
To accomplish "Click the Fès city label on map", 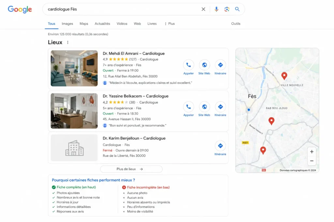I will pos(252,96).
